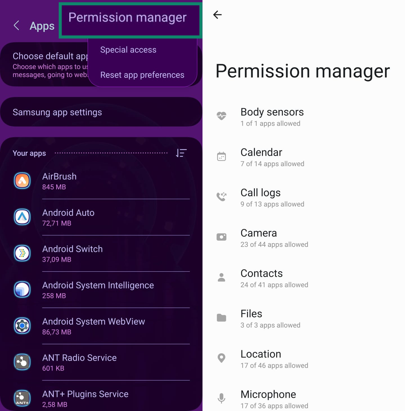Select the Android Auto app icon
The image size is (405, 411).
pos(22,217)
